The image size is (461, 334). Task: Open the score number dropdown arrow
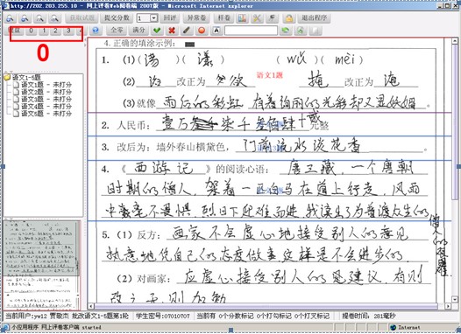pyautogui.click(x=154, y=18)
